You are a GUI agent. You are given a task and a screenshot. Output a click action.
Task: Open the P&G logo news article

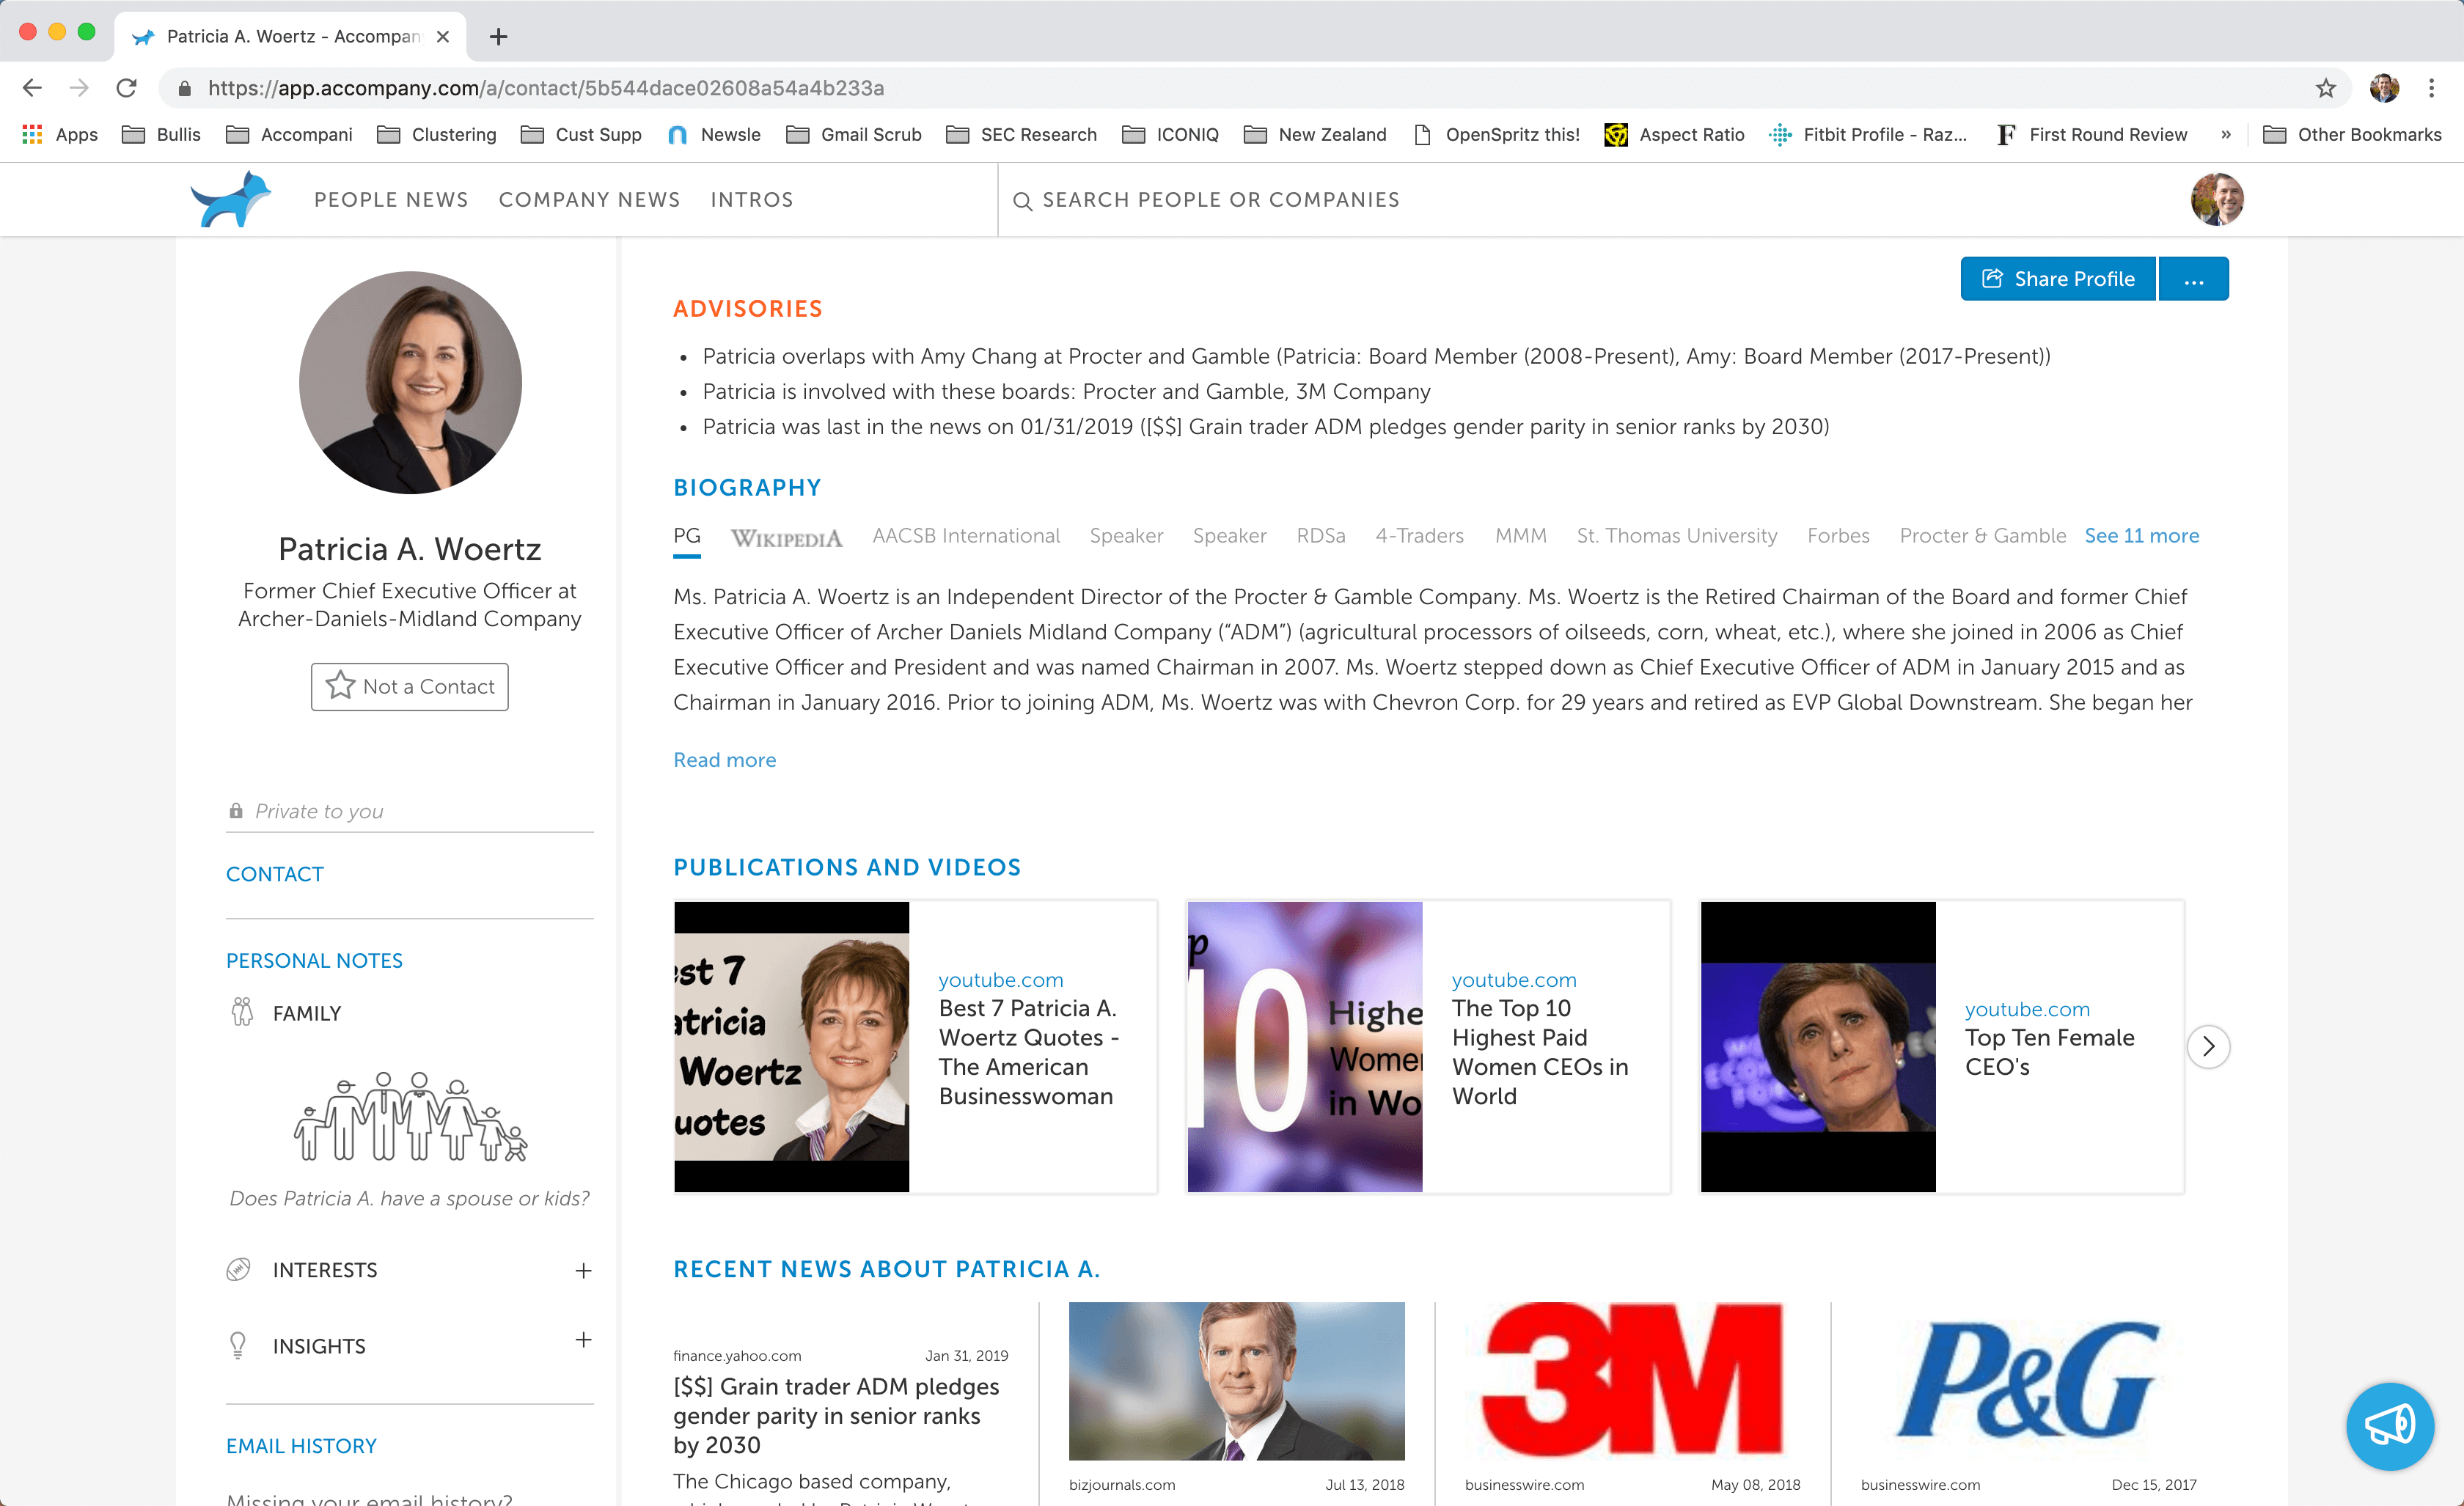(x=2028, y=1380)
